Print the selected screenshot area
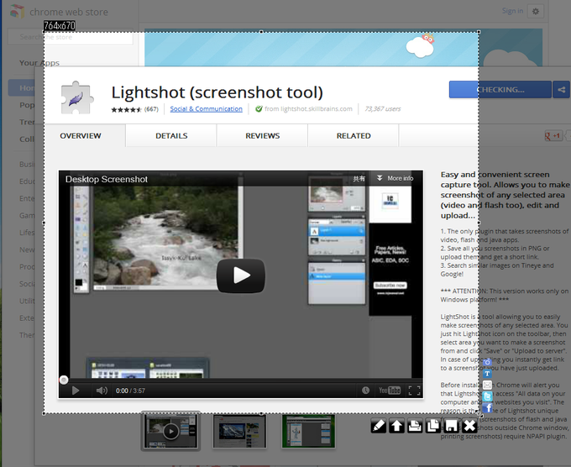This screenshot has width=571, height=467. (415, 426)
